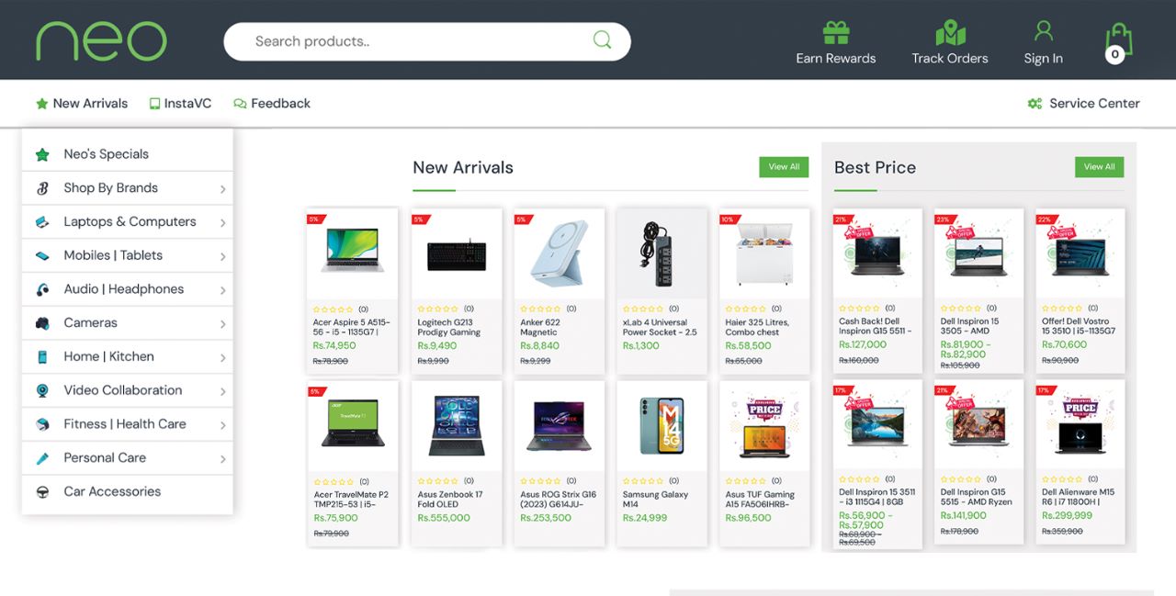Open Dell Inspiron G15 5515 image
Screen dimensions: 1176x596
[979, 425]
